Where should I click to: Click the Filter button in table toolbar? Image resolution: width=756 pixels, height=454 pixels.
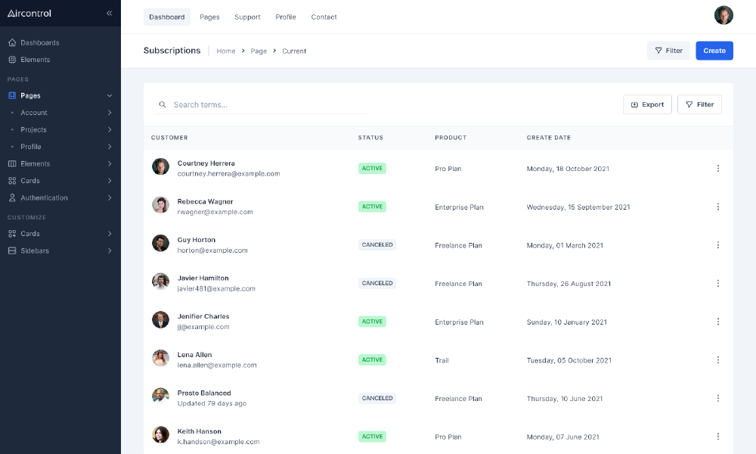(699, 104)
